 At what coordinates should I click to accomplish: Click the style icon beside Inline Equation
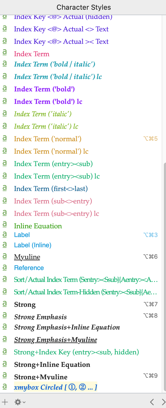pos(5,225)
